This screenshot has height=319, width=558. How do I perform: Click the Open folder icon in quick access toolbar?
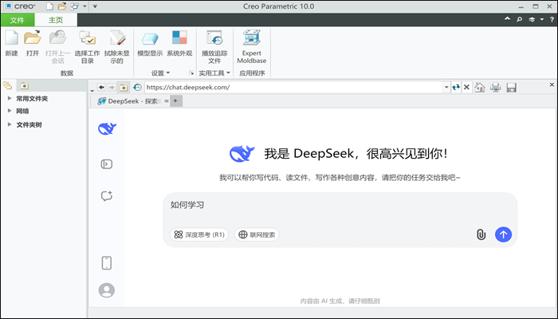pos(62,6)
